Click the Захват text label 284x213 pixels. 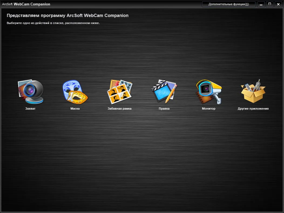tap(30, 109)
